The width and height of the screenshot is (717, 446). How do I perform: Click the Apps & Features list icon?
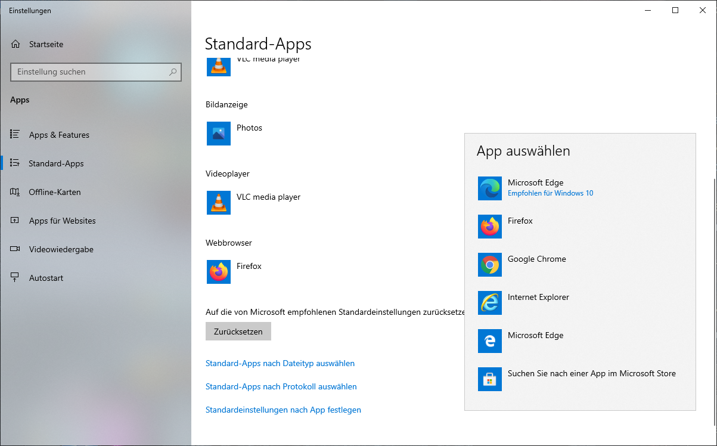pyautogui.click(x=15, y=135)
